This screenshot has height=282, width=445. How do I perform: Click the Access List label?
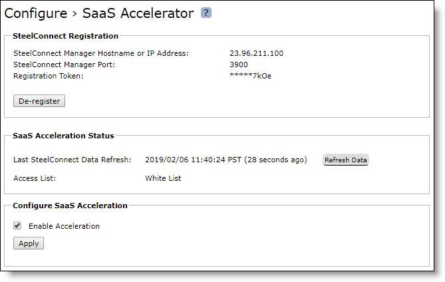[x=35, y=178]
